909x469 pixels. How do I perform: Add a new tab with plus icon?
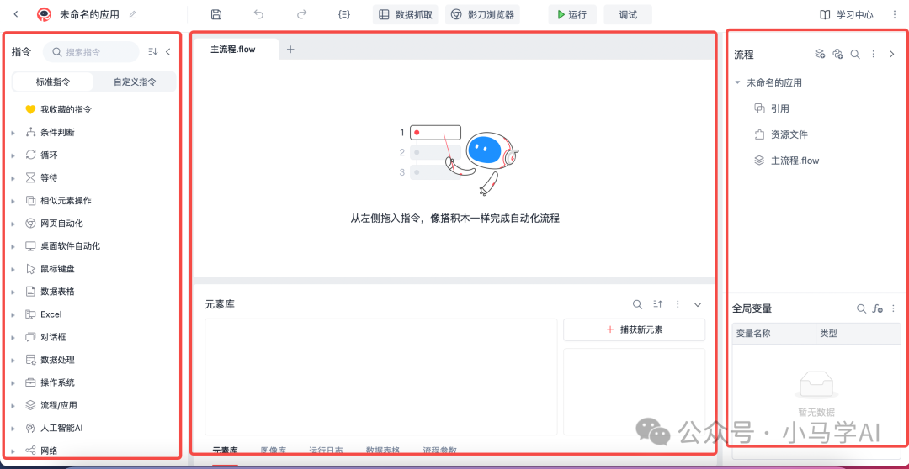tap(291, 50)
